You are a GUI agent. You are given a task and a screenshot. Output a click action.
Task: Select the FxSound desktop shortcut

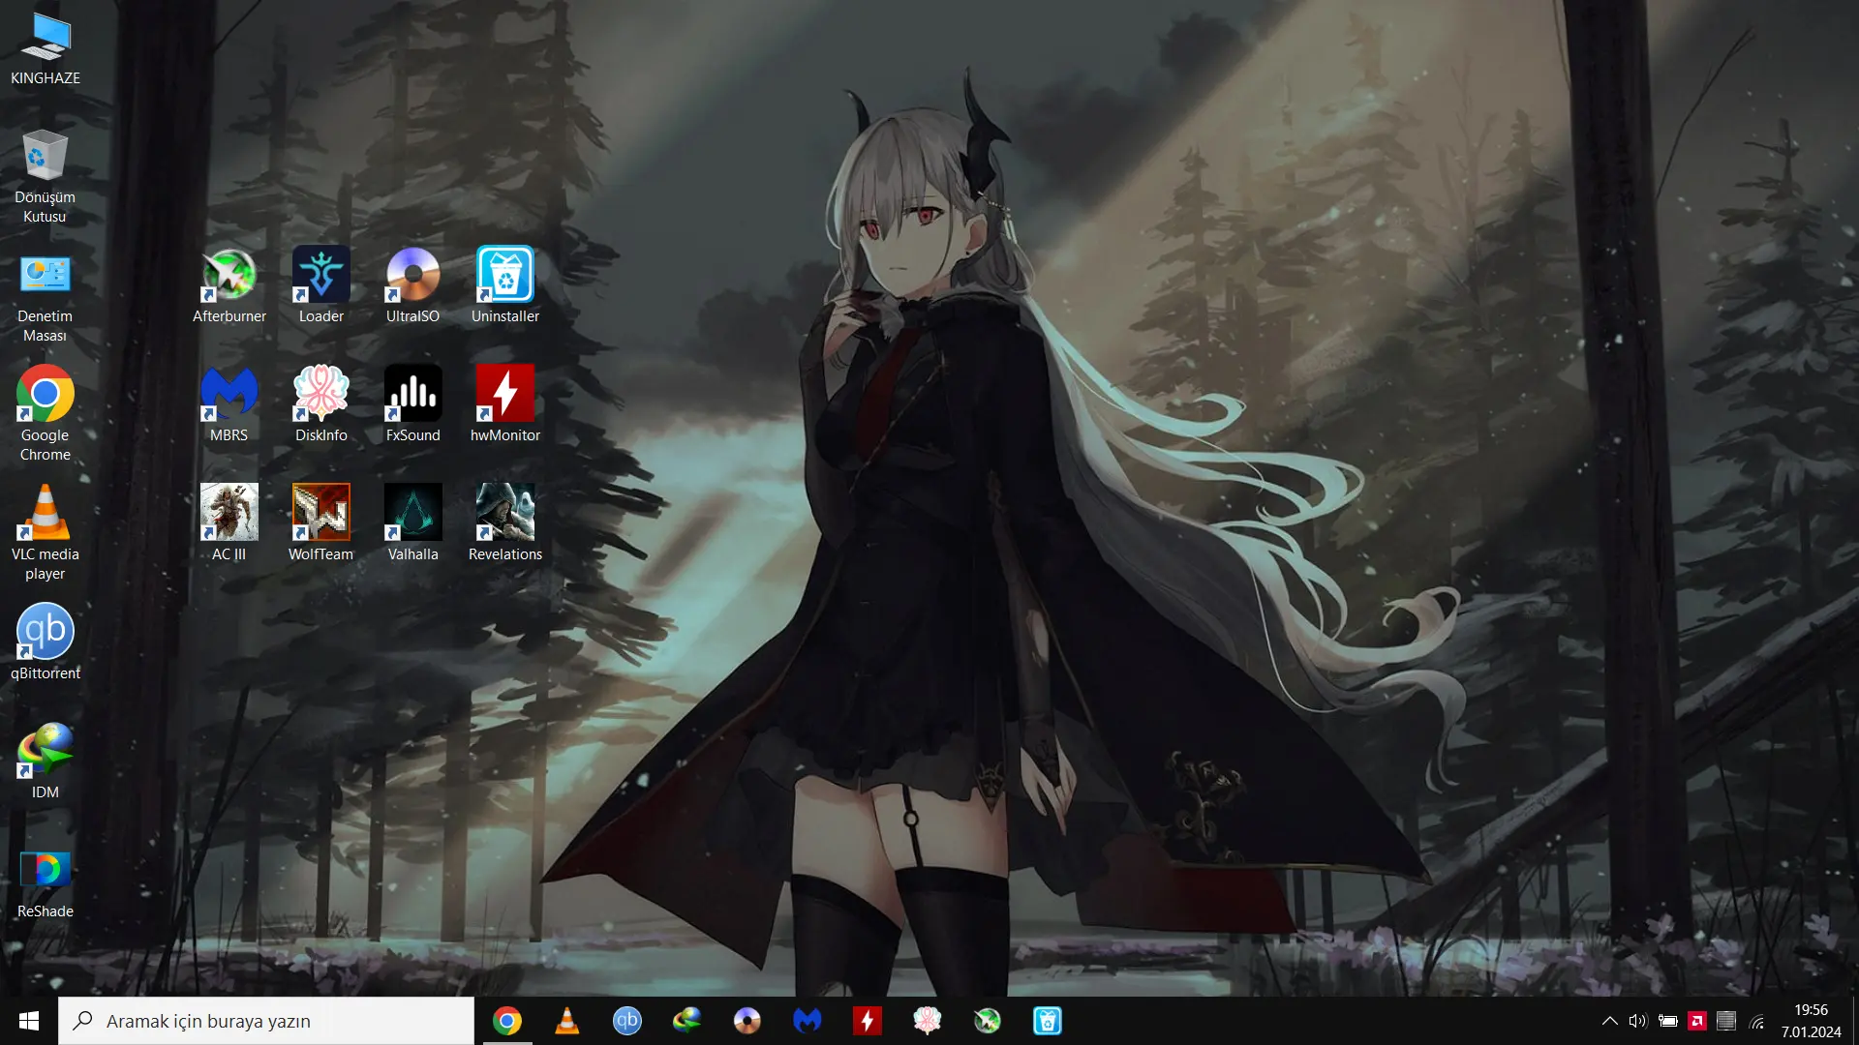pyautogui.click(x=413, y=404)
